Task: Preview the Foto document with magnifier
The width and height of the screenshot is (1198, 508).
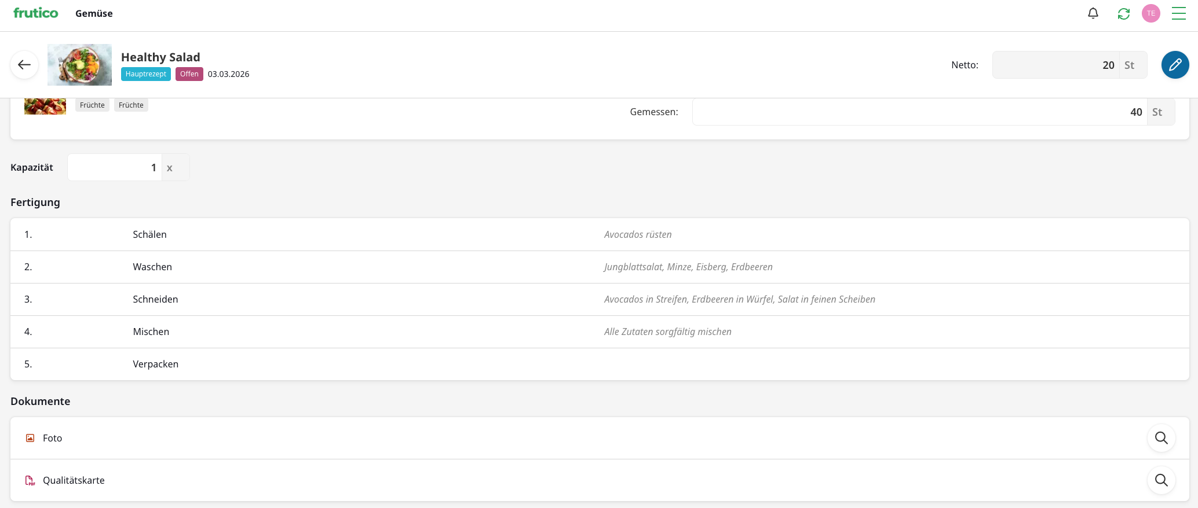Action: point(1161,438)
